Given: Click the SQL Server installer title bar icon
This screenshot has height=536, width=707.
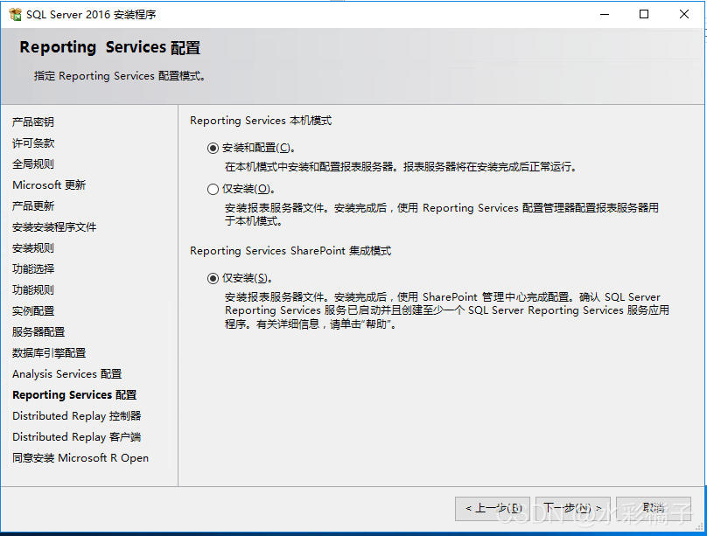Looking at the screenshot, I should tap(16, 14).
